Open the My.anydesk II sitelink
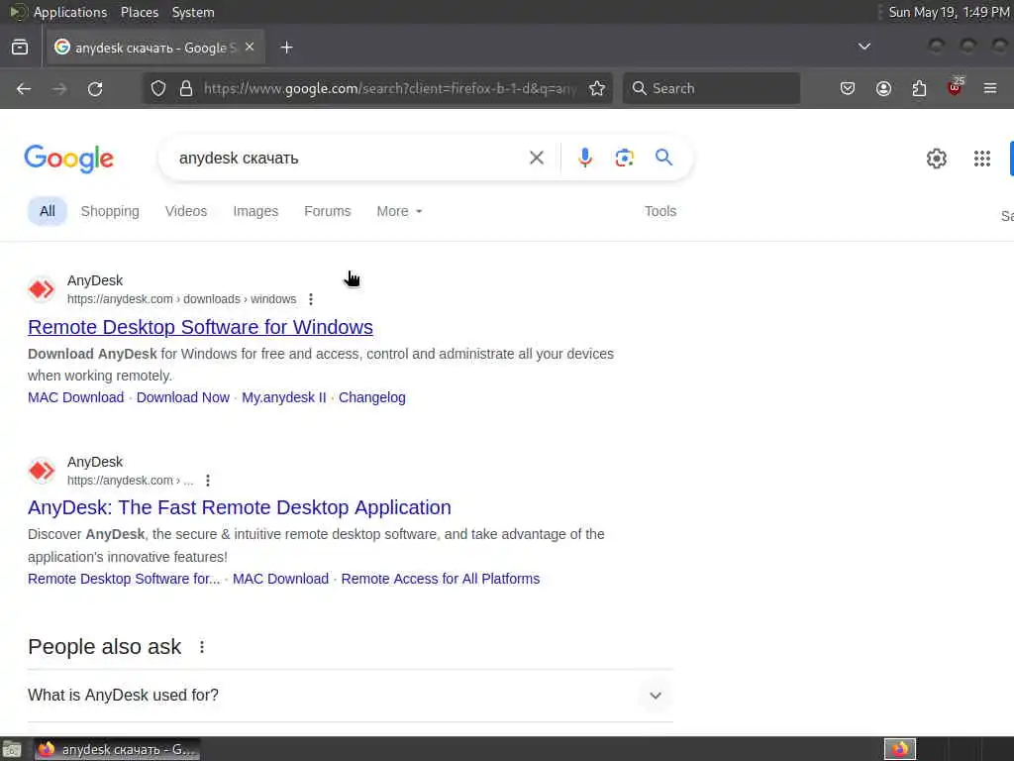 coord(284,397)
